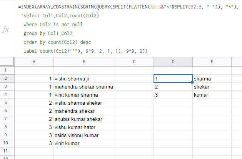Screen dimensions: 242x159
Task: Select row 7 header
Action: [7, 119]
